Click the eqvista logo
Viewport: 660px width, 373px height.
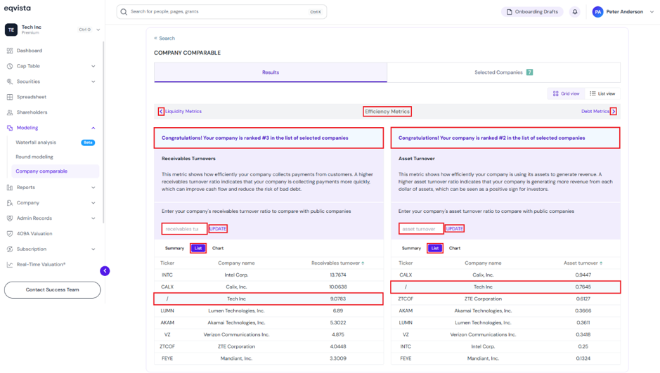[x=18, y=8]
